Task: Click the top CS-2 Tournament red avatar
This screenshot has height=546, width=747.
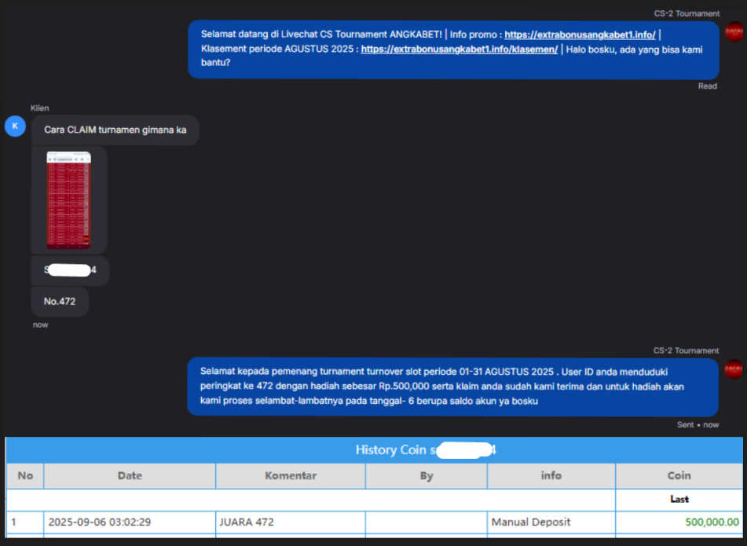Action: (734, 31)
